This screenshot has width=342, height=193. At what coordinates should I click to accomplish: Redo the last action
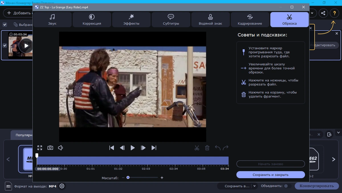(226, 148)
